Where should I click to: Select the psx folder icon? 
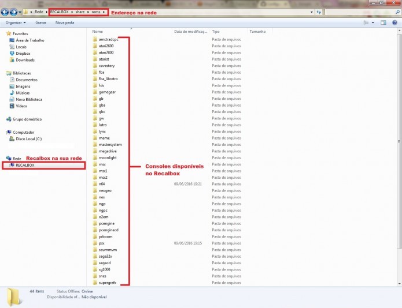point(95,243)
